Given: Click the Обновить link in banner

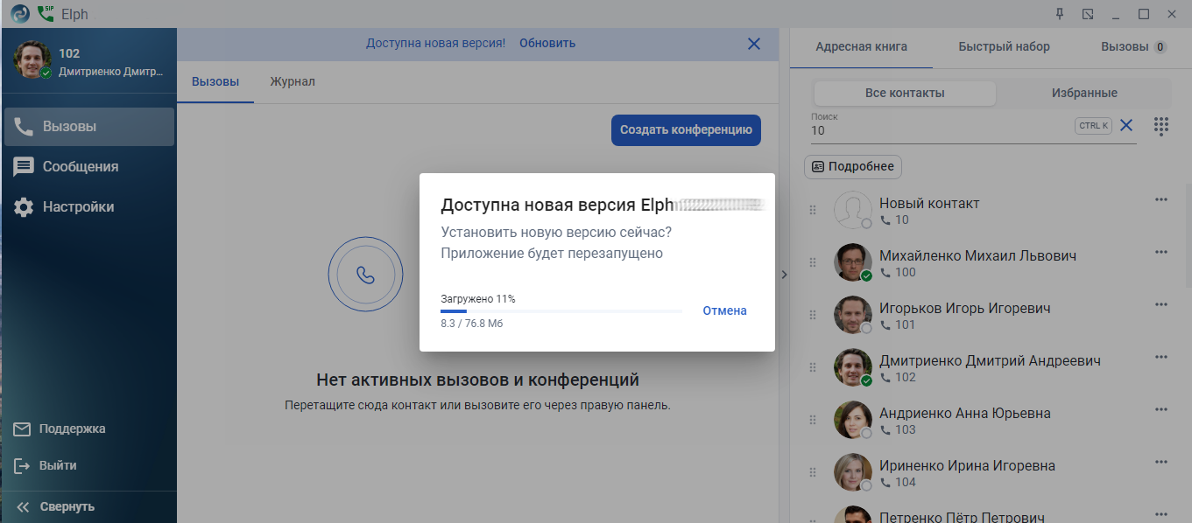Looking at the screenshot, I should (x=547, y=43).
